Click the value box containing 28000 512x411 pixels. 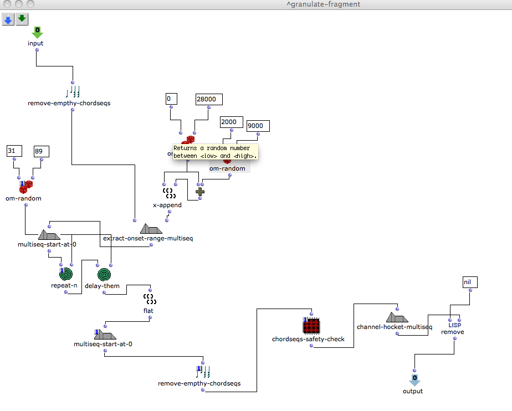point(209,99)
